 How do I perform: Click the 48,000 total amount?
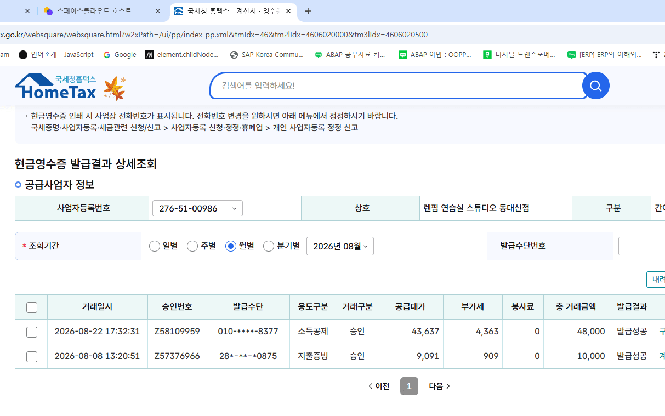coord(591,332)
